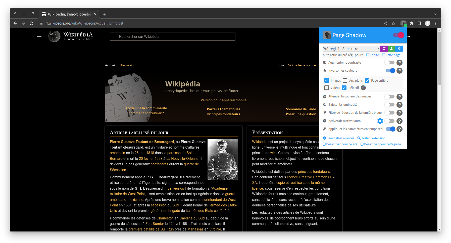Open the Pré-régl. 1 preset dropdown
This screenshot has height=243, width=451.
click(x=351, y=49)
